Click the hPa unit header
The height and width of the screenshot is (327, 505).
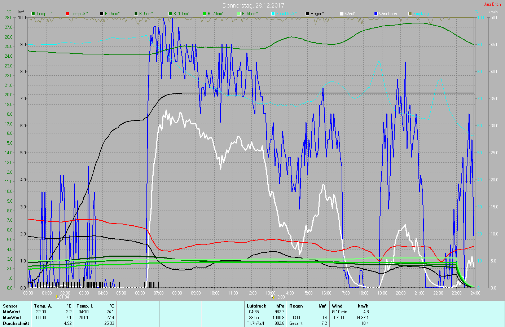pos(280,306)
